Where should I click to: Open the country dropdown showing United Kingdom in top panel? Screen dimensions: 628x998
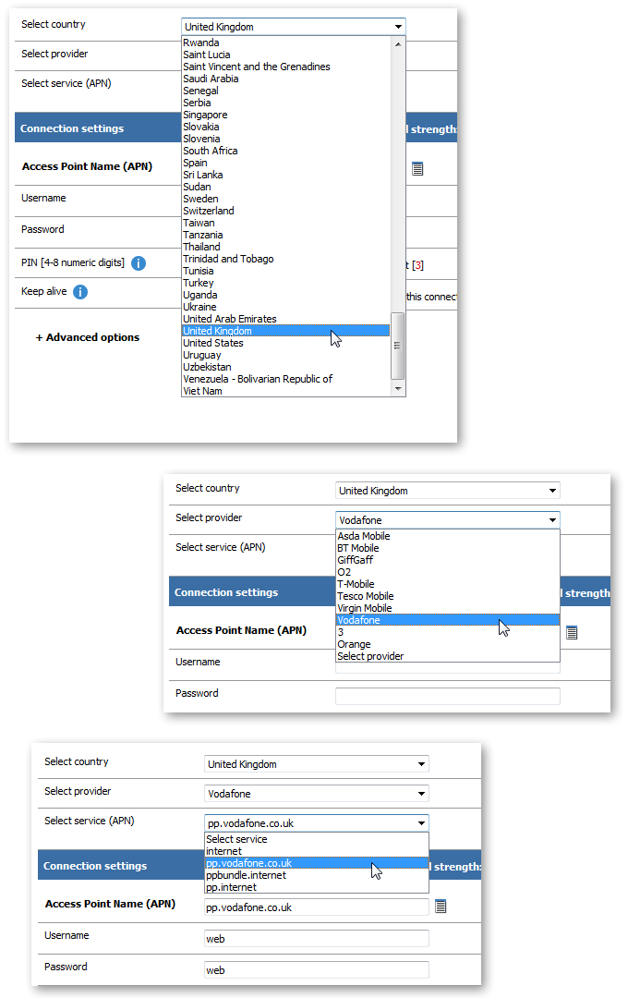tap(294, 27)
